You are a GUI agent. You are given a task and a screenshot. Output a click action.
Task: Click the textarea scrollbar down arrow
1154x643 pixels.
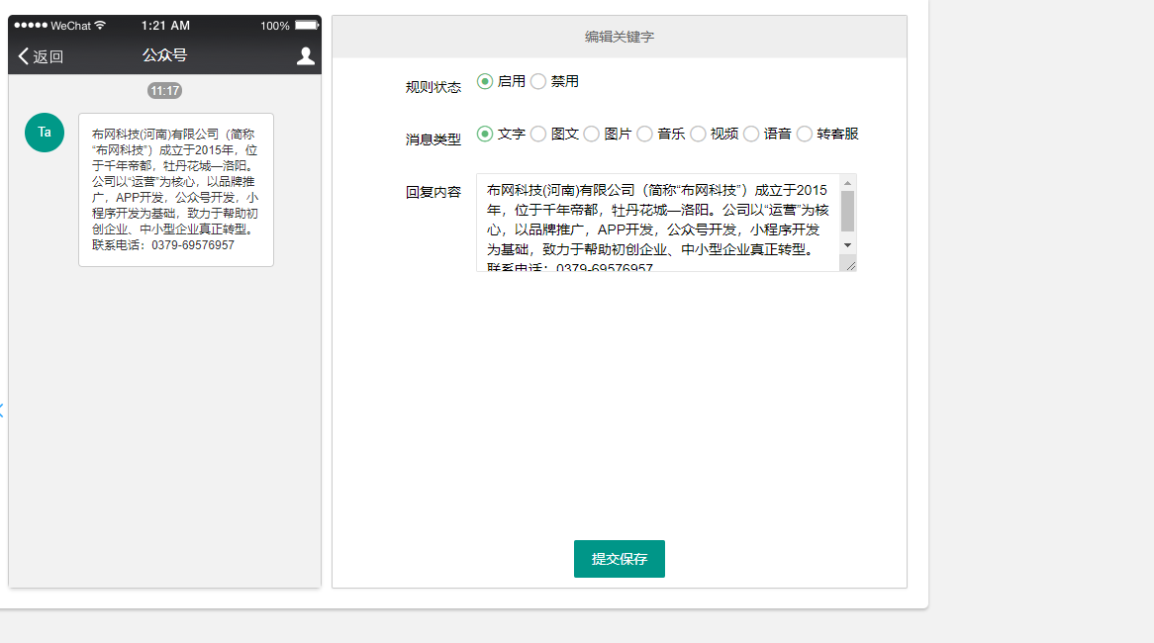click(x=848, y=245)
